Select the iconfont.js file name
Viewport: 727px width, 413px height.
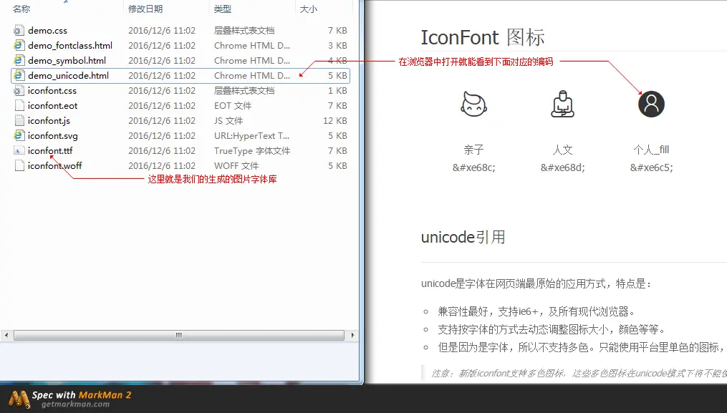click(x=49, y=121)
